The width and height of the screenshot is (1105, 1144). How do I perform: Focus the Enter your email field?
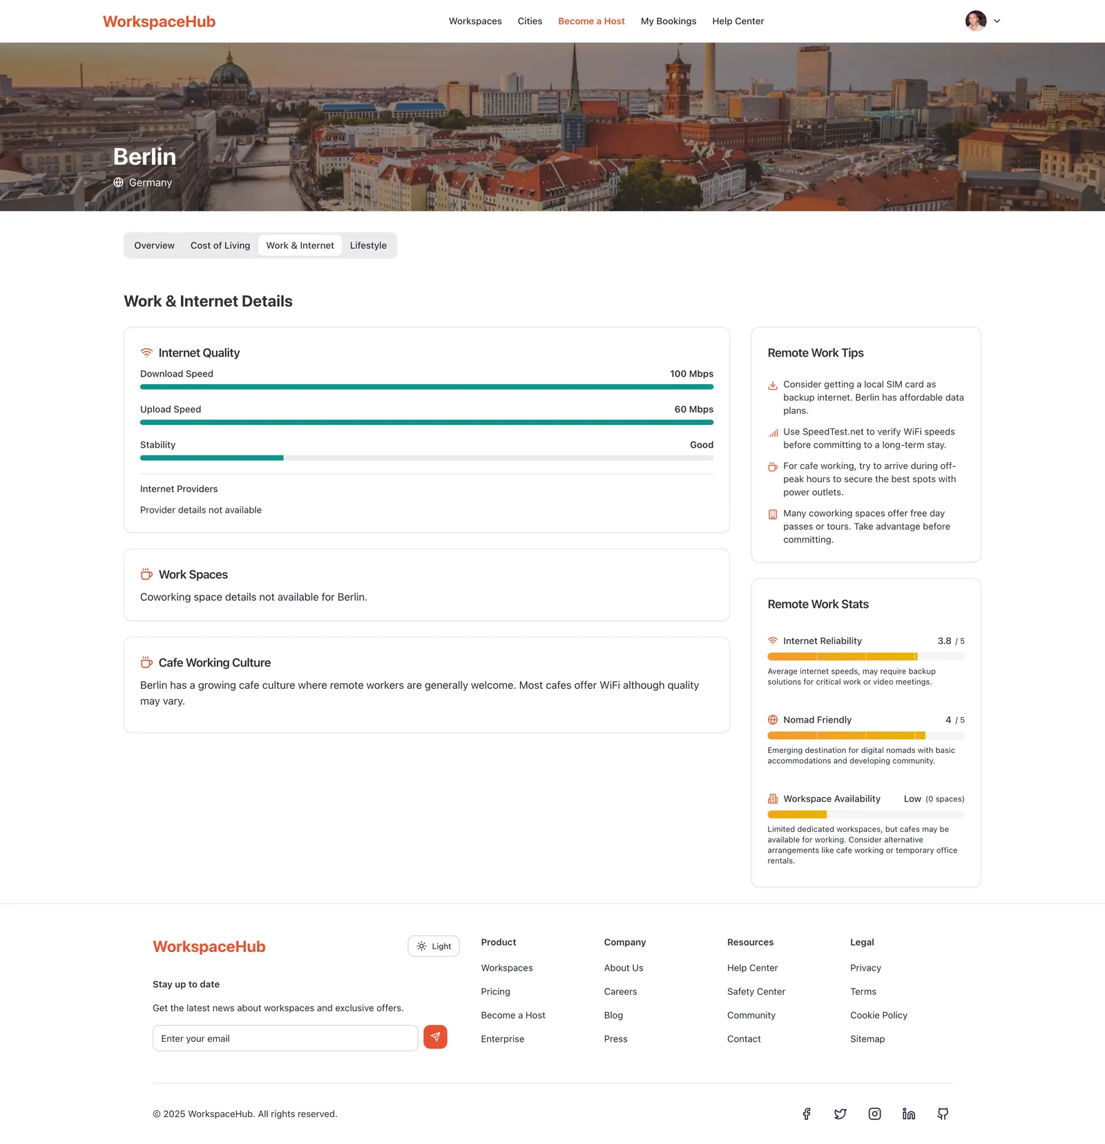coord(285,1038)
